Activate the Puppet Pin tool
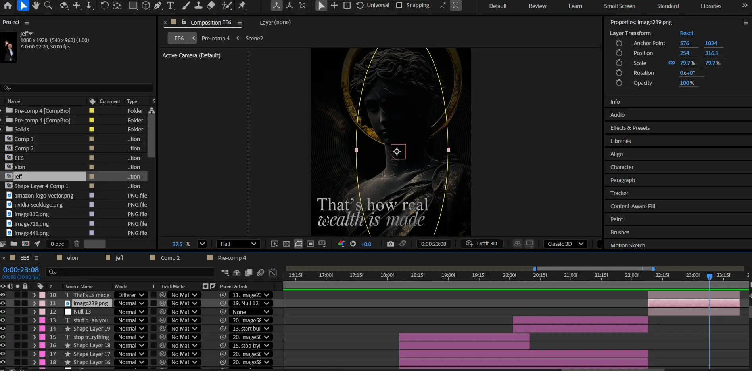The image size is (752, 371). click(242, 6)
